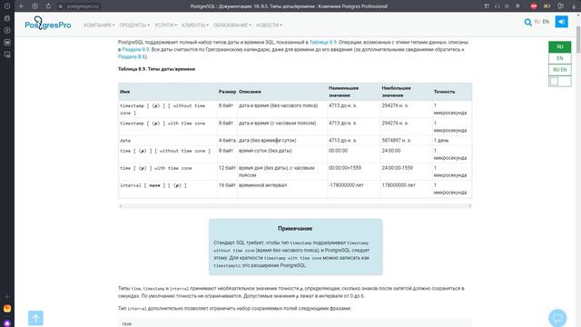
Task: Open the chat bubble widget
Action: (x=557, y=318)
